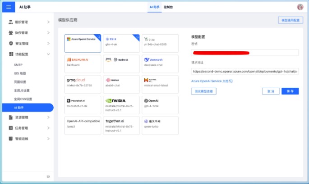Focus the 请求地址 URL input field
309x184 pixels.
tap(245, 72)
